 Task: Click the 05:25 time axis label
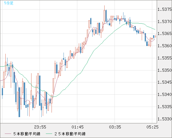point(153,127)
